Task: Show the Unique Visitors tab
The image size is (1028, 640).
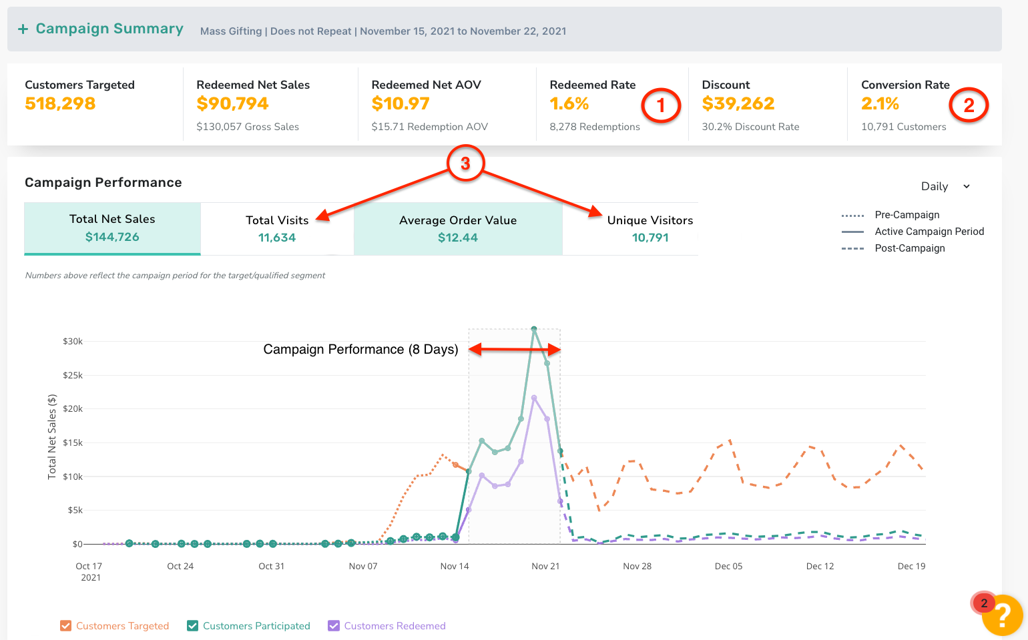Action: point(650,229)
